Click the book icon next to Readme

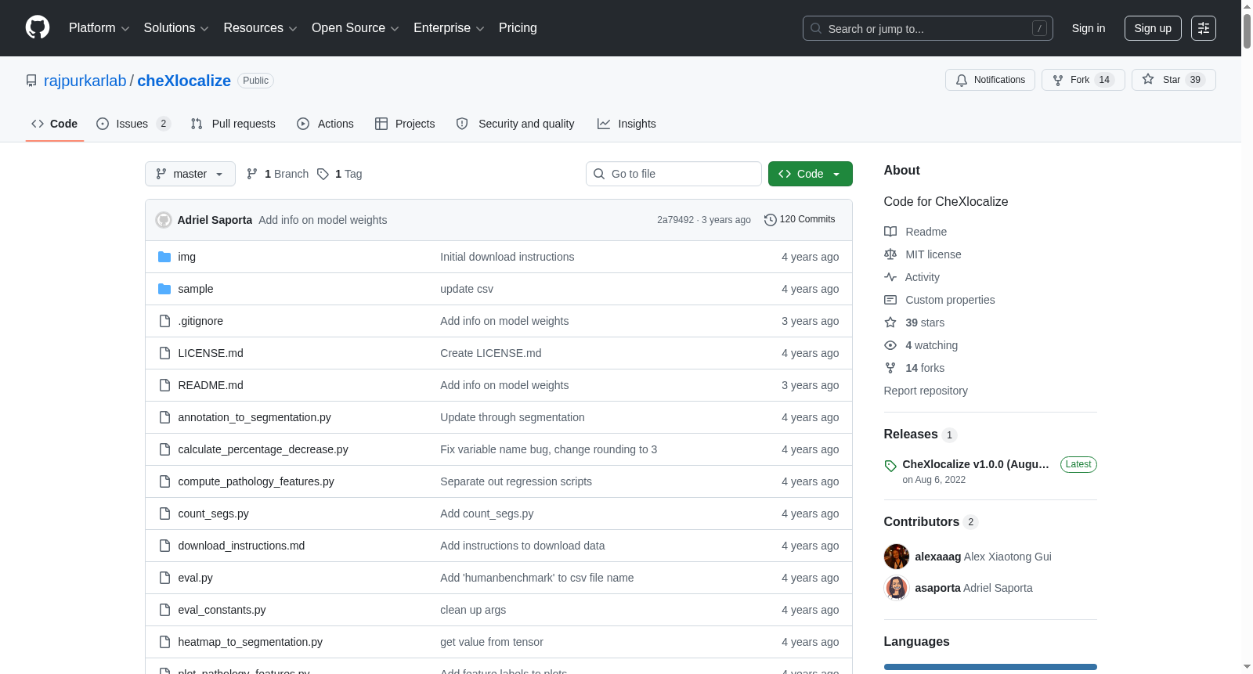click(x=890, y=232)
